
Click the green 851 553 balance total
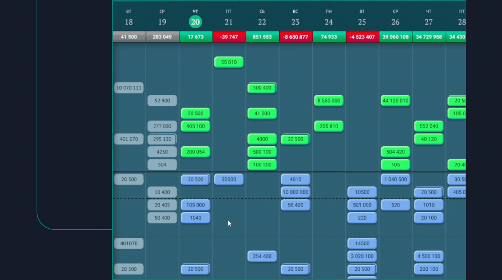click(x=262, y=37)
